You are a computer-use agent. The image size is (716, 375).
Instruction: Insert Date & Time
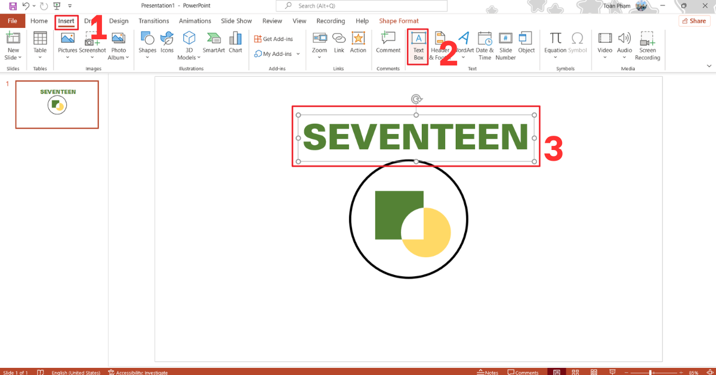coord(484,46)
